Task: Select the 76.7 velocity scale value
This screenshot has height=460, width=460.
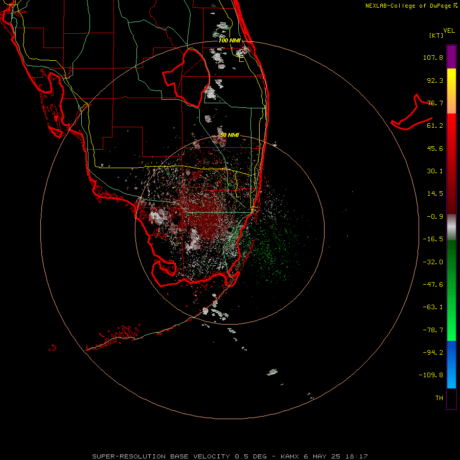Action: pyautogui.click(x=435, y=103)
